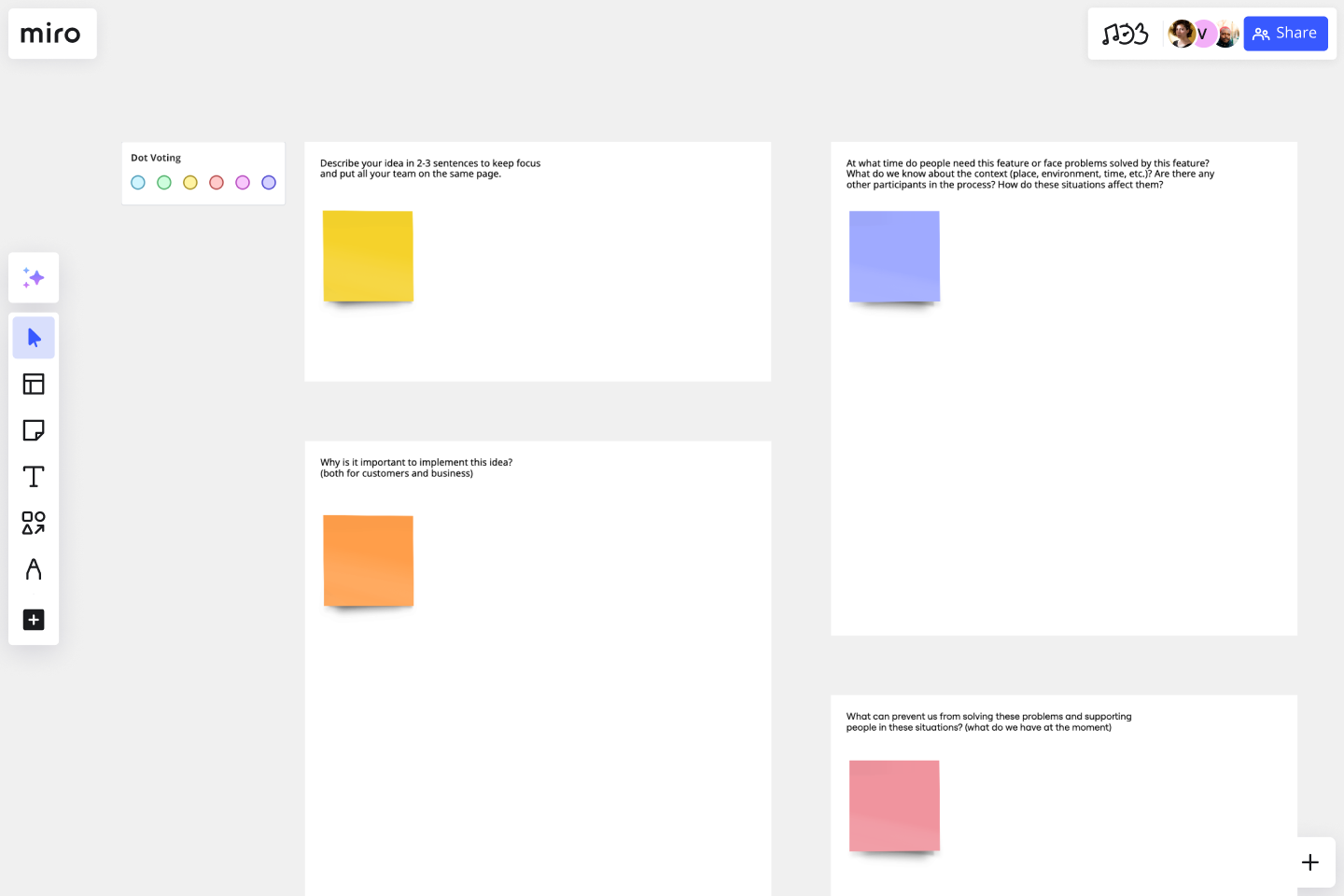
Task: Click the leftmost collaborator avatar
Action: pyautogui.click(x=1181, y=33)
